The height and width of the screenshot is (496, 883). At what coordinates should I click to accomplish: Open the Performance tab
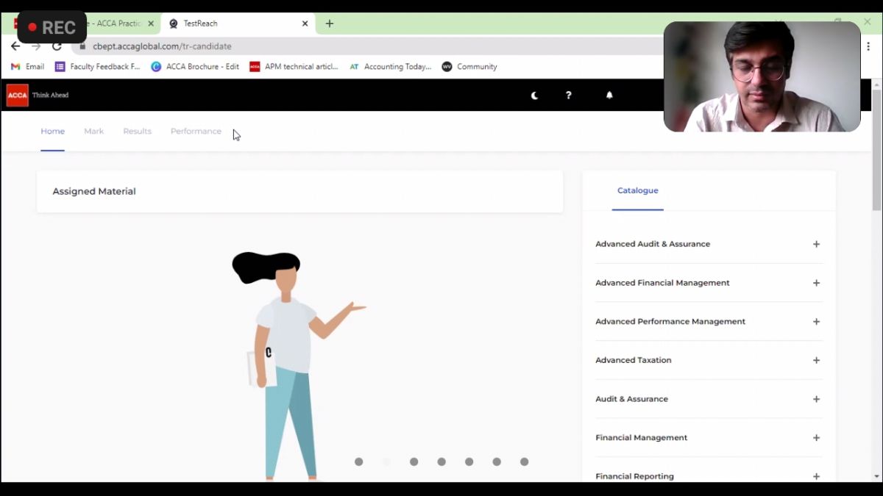pyautogui.click(x=196, y=132)
